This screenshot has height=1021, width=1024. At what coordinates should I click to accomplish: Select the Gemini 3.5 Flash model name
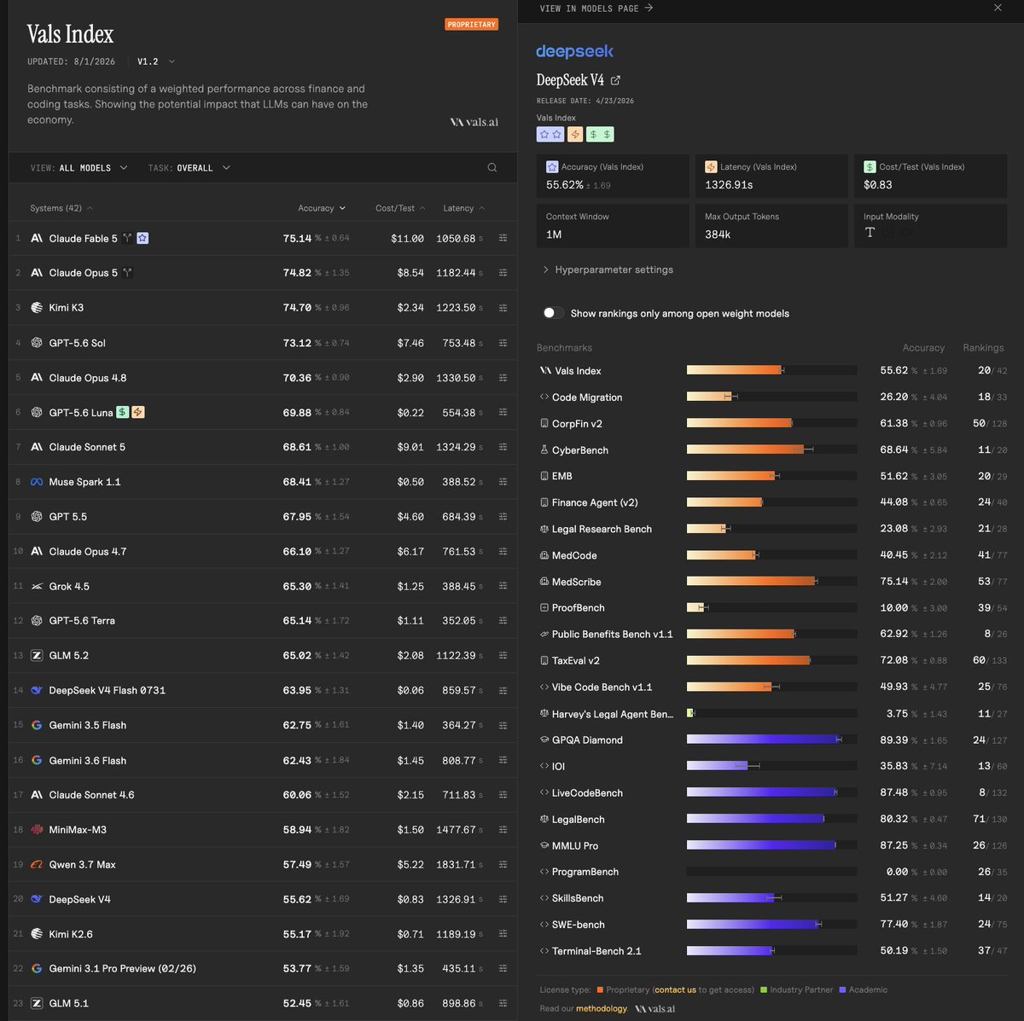coord(88,725)
